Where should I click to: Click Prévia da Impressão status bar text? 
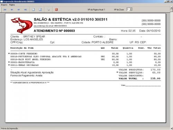click(9, 128)
